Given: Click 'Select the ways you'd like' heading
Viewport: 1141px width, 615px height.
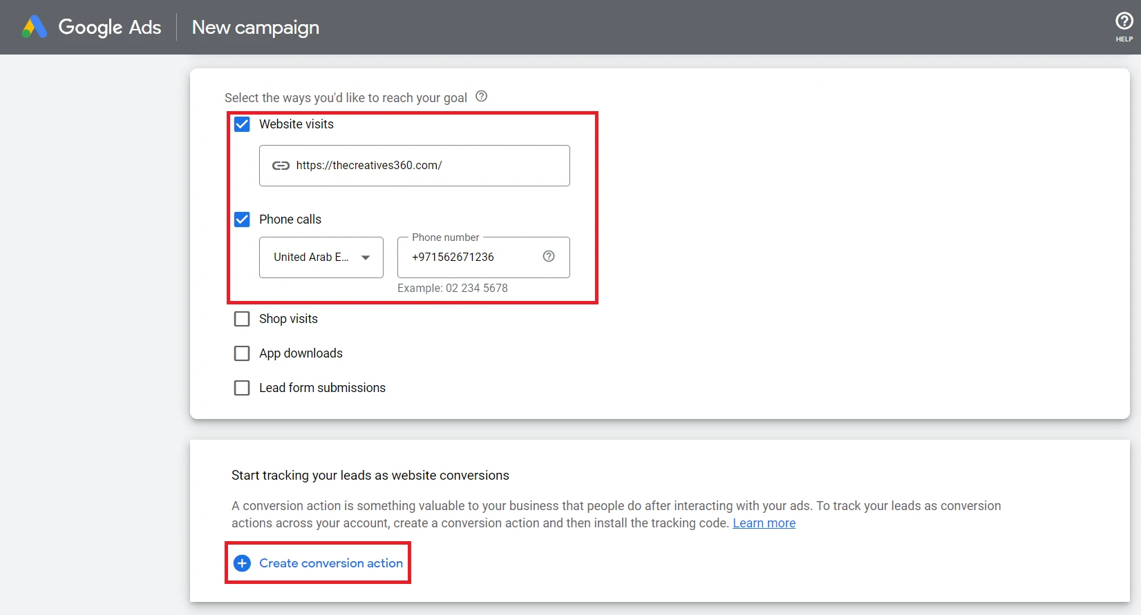Looking at the screenshot, I should [x=346, y=98].
